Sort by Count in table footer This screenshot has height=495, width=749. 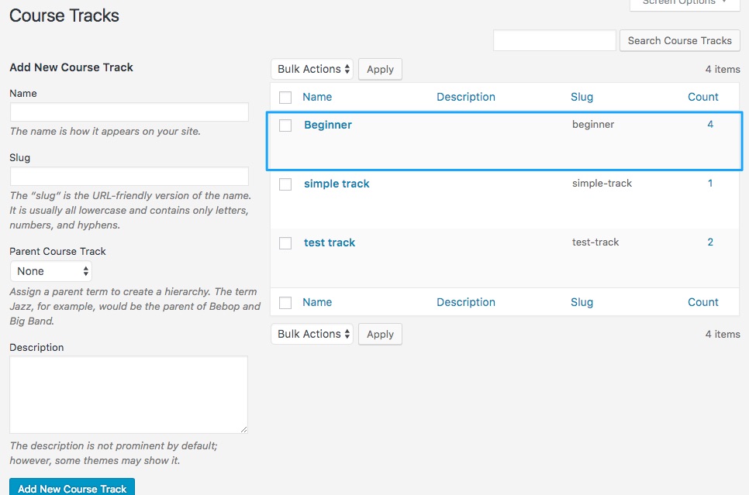[x=702, y=302]
